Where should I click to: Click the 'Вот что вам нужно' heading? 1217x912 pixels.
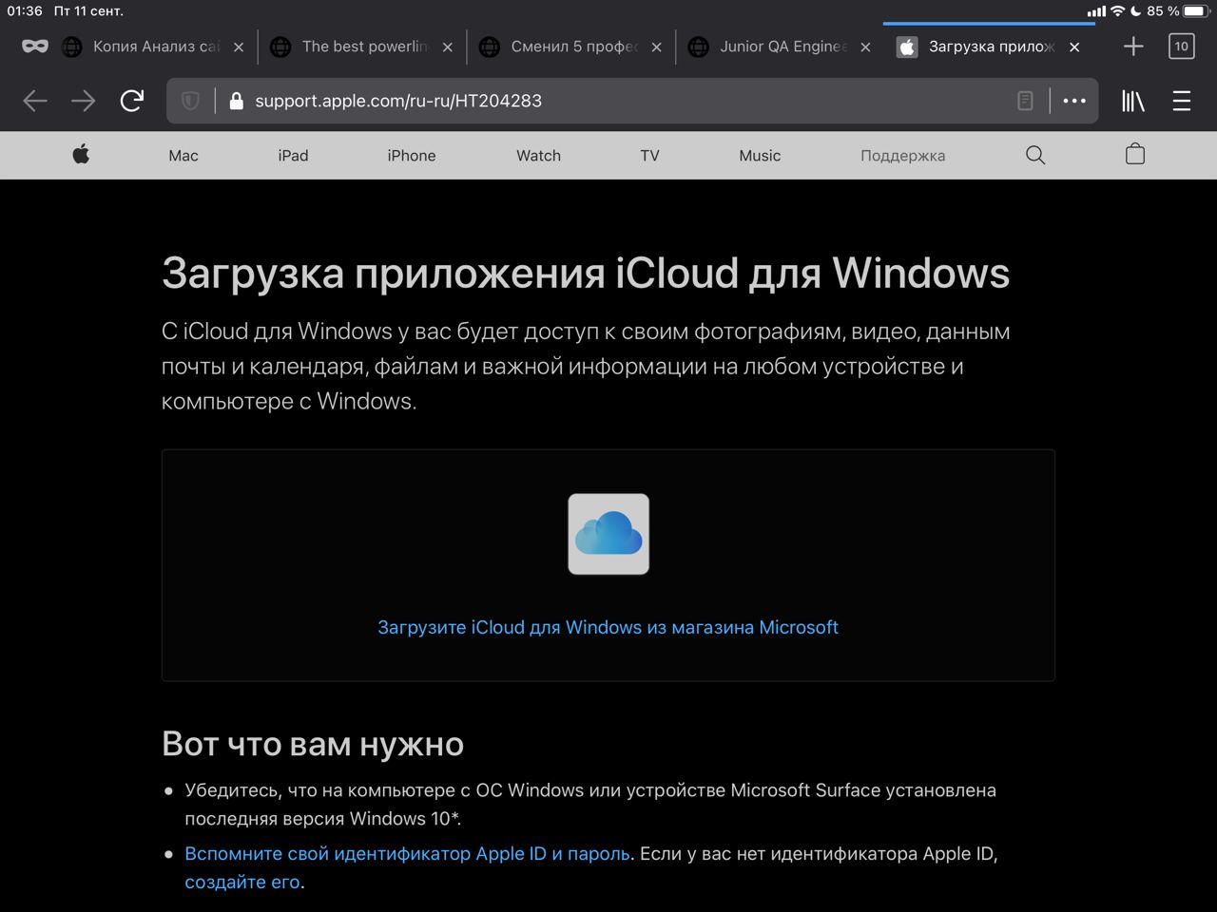(313, 744)
